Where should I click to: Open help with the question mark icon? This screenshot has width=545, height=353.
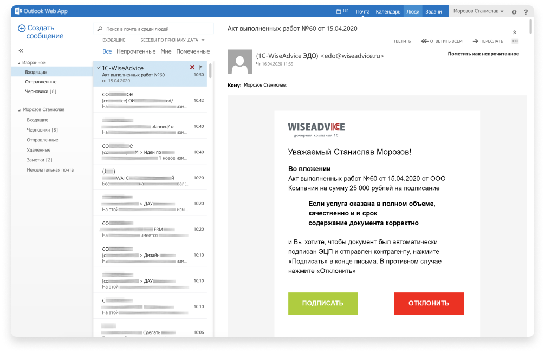(526, 12)
